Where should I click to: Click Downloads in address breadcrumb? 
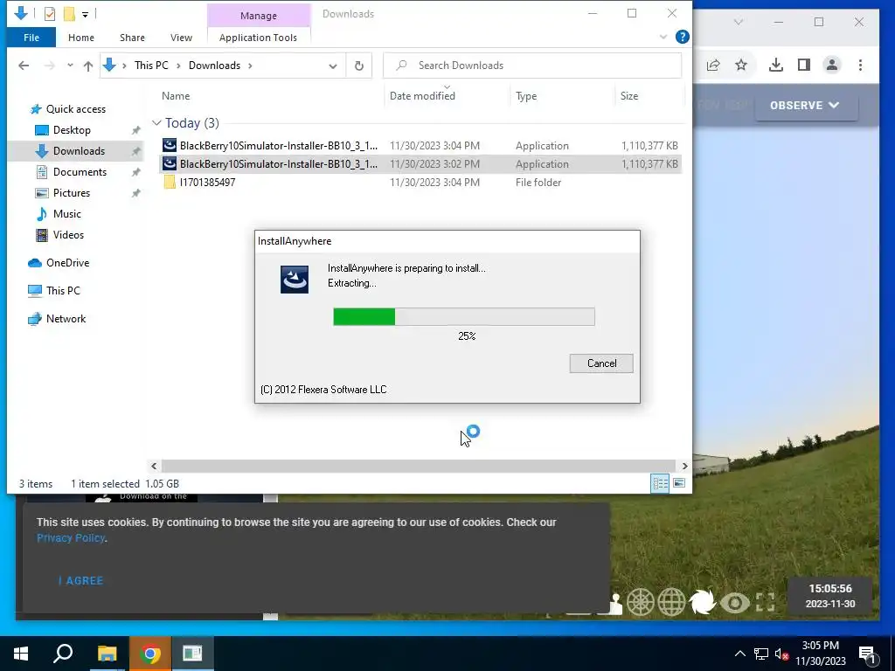(x=214, y=66)
